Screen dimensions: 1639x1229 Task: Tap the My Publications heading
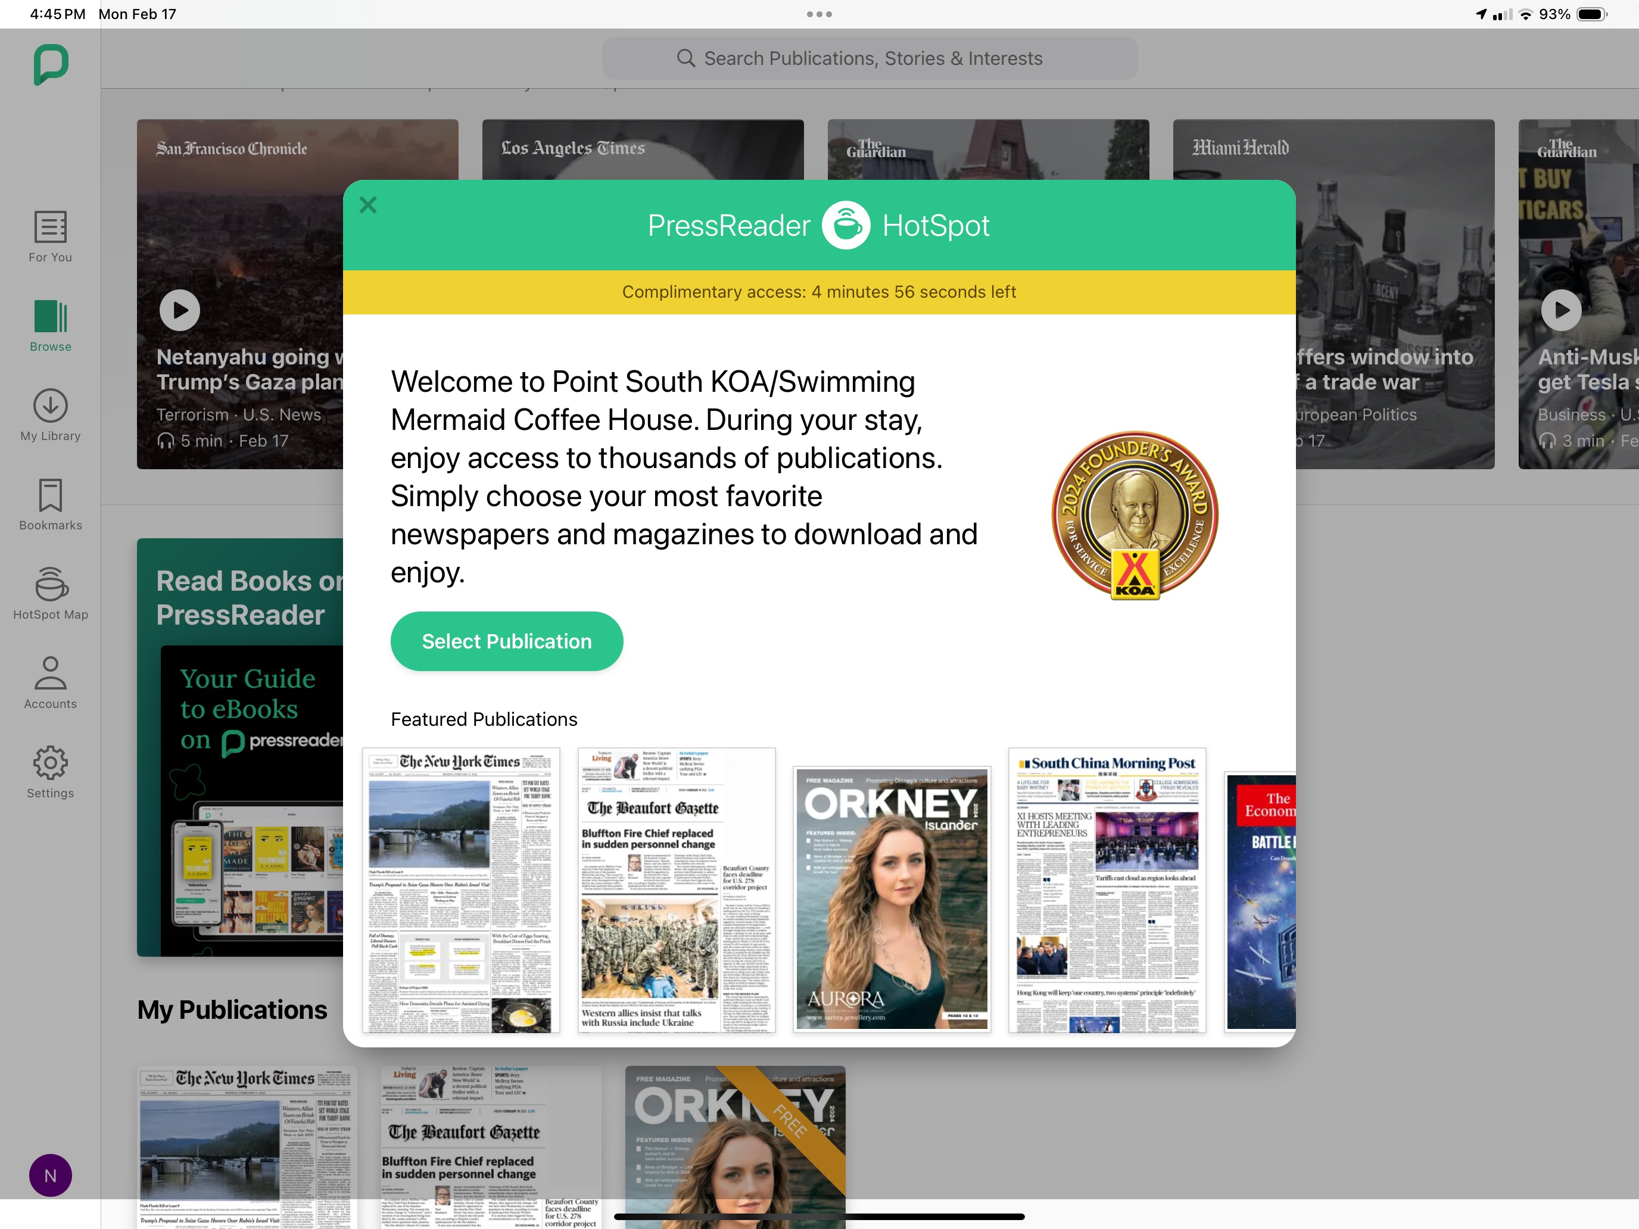[232, 1010]
